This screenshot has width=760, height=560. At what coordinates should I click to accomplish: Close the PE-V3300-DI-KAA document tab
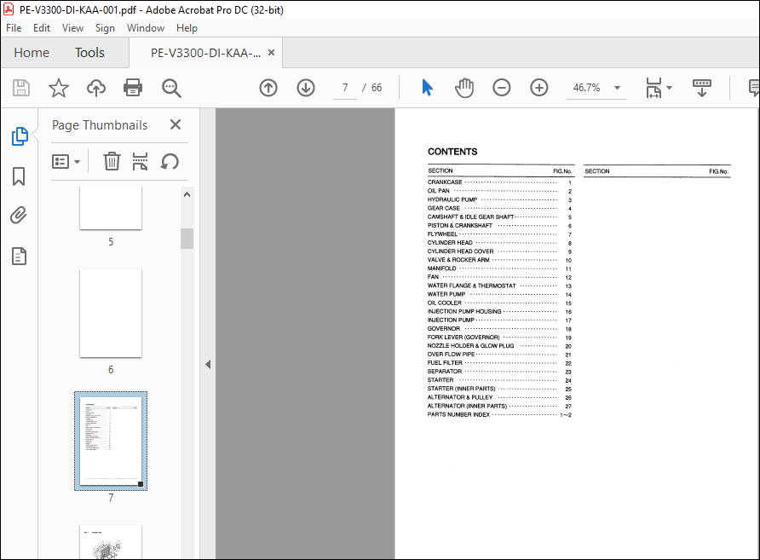click(x=272, y=52)
